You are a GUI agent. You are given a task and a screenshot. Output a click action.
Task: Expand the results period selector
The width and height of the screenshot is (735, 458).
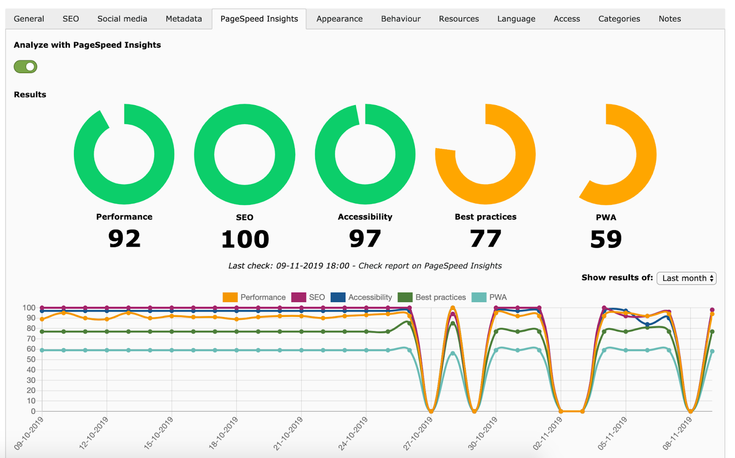[686, 278]
